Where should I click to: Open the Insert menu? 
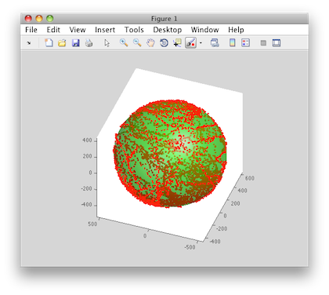(x=105, y=30)
